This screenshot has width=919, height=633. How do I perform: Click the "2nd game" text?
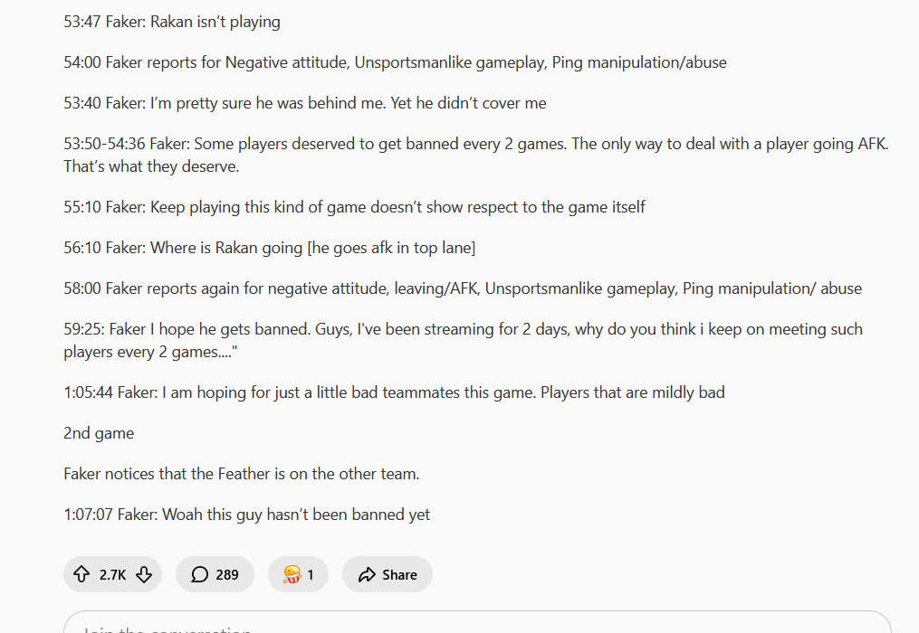pos(99,433)
